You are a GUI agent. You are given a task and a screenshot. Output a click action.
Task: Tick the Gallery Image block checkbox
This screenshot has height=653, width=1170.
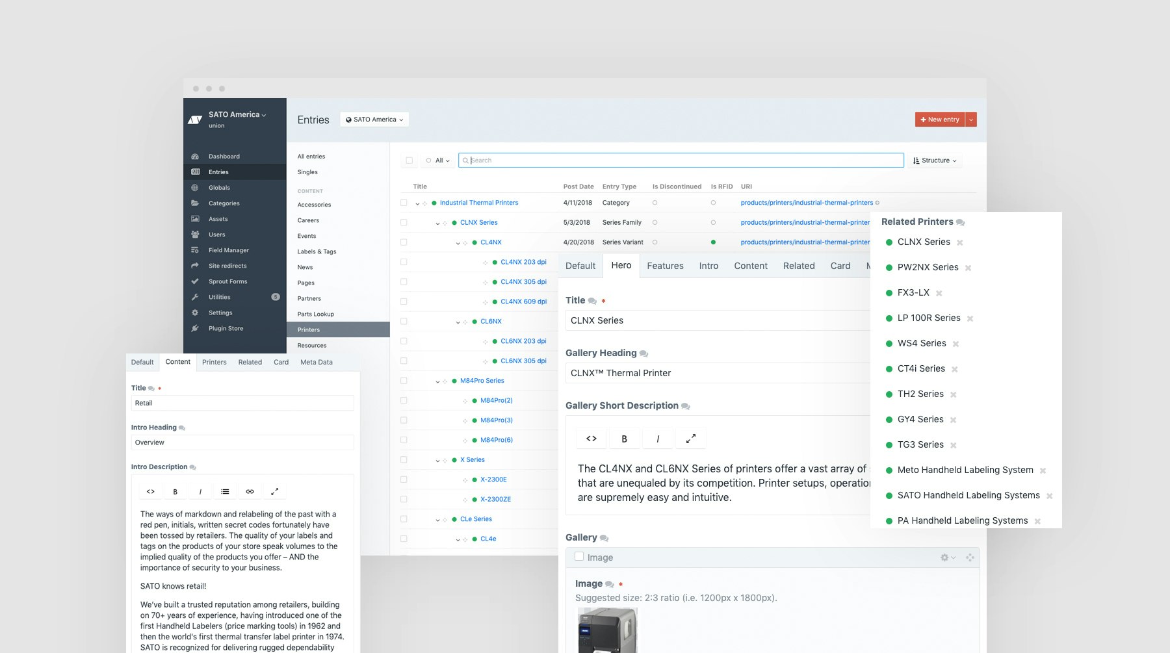[x=579, y=557]
